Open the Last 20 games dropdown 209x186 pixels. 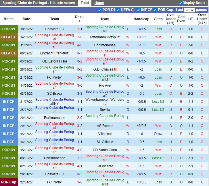pyautogui.click(x=189, y=10)
